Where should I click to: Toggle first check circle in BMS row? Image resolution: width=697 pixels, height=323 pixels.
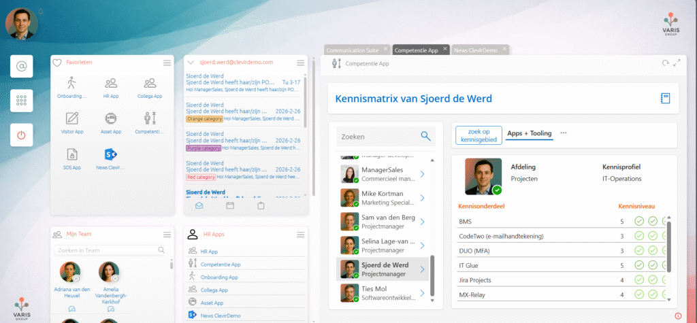639,221
